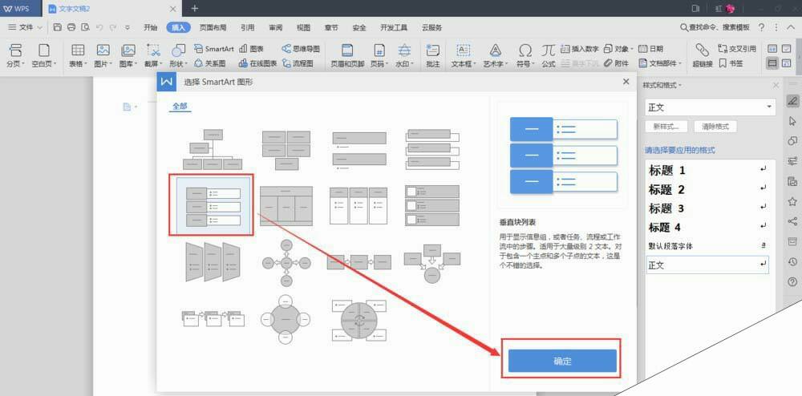Close the SmartArt selection dialog
802x396 pixels.
(x=626, y=82)
